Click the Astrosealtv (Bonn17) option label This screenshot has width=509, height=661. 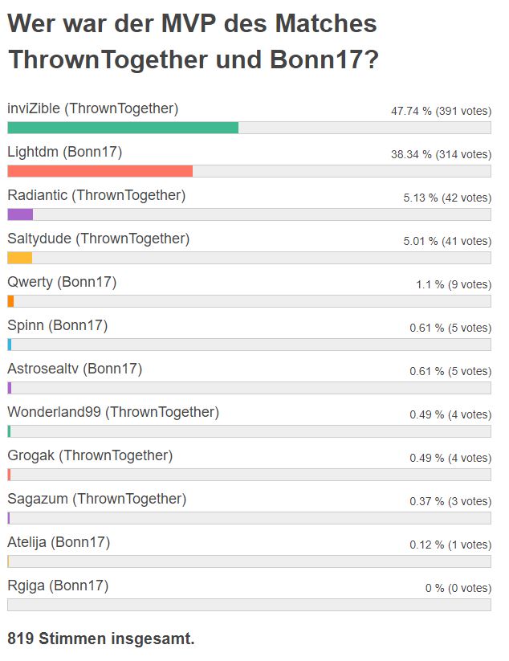(x=75, y=369)
